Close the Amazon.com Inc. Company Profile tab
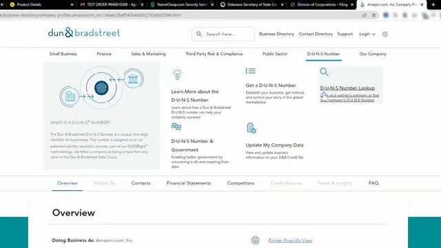441x248 pixels. click(422, 5)
